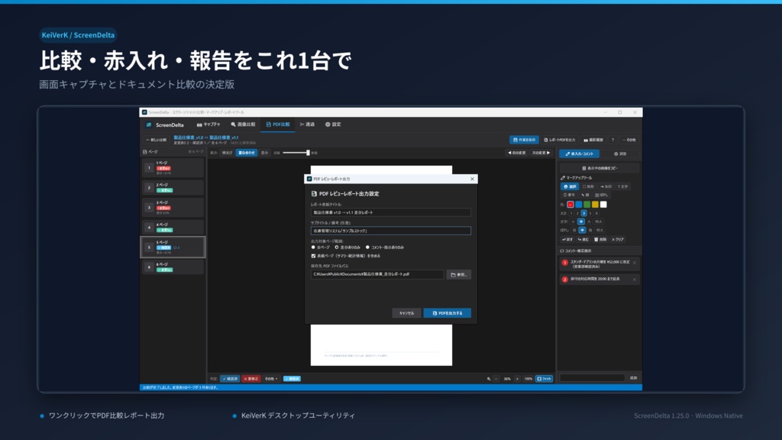Pick the red color swatch

click(x=570, y=205)
